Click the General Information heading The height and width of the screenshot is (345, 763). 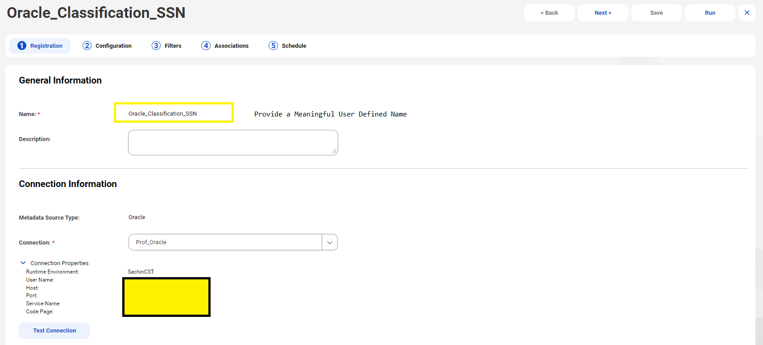point(60,80)
